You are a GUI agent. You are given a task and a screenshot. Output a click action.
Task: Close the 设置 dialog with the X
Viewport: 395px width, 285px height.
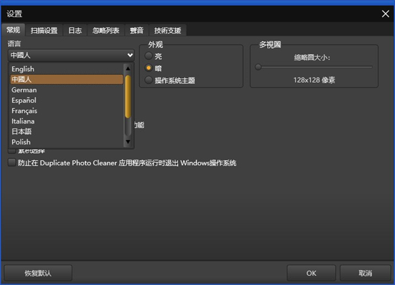pos(386,12)
